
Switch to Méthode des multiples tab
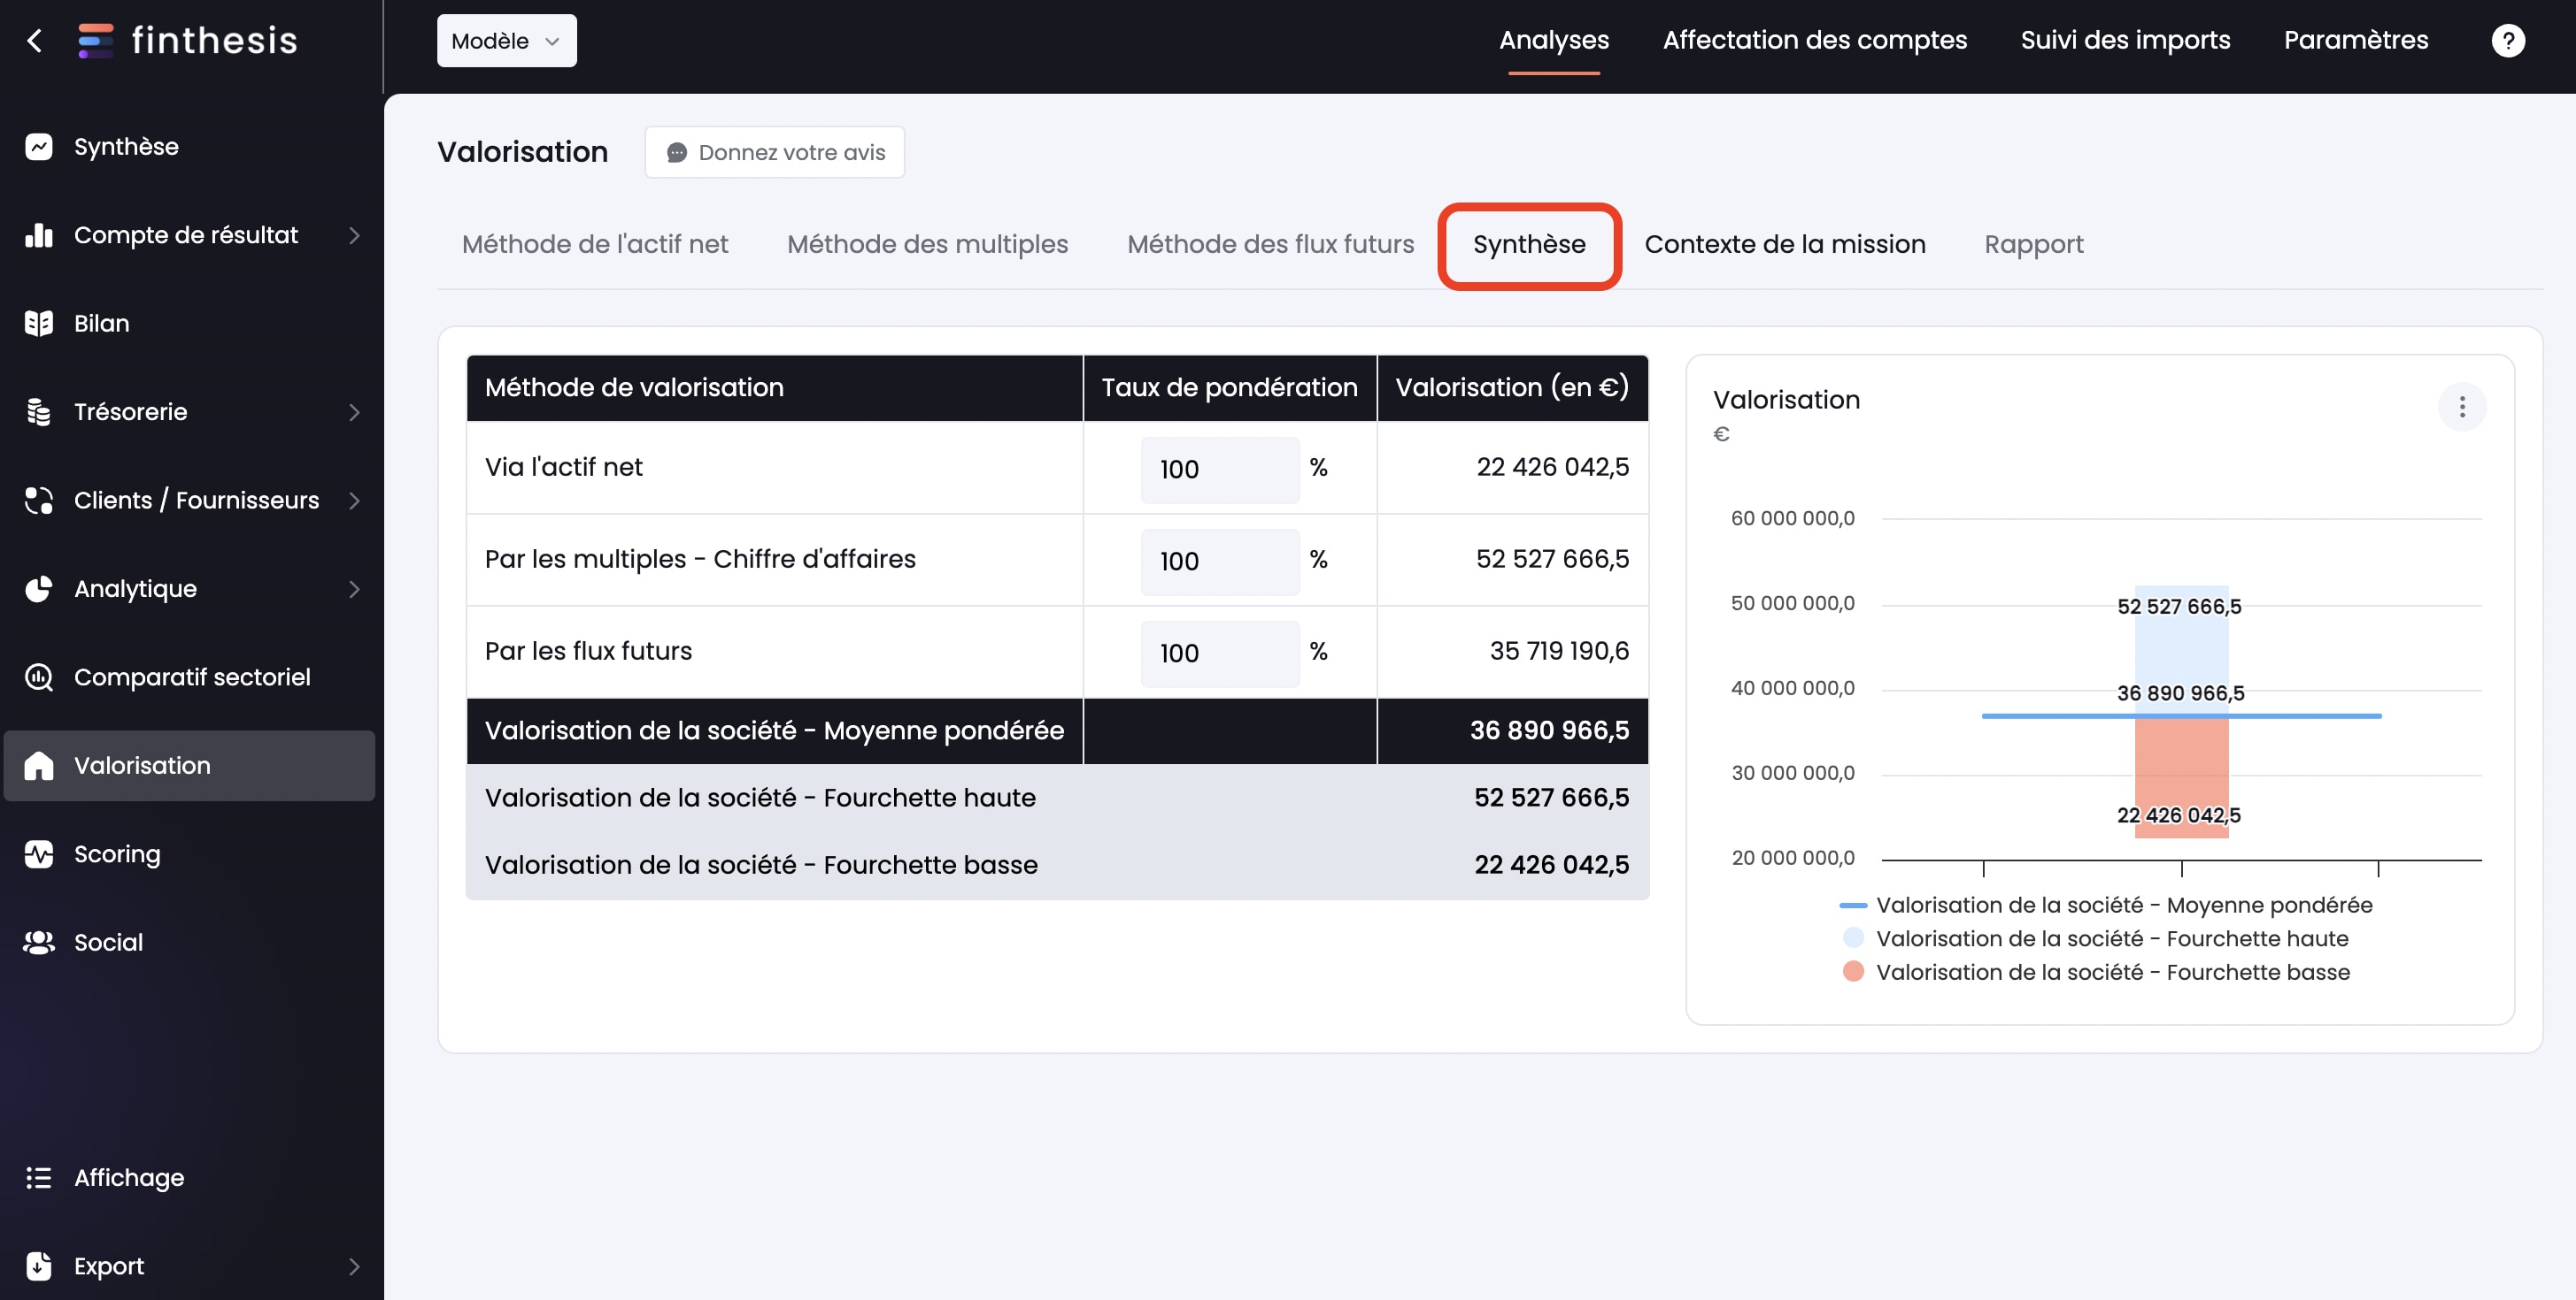tap(927, 245)
